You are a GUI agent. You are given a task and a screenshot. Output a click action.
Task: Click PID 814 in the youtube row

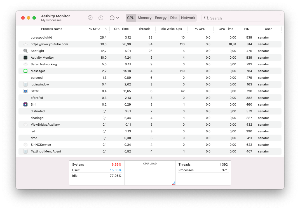click(x=249, y=44)
